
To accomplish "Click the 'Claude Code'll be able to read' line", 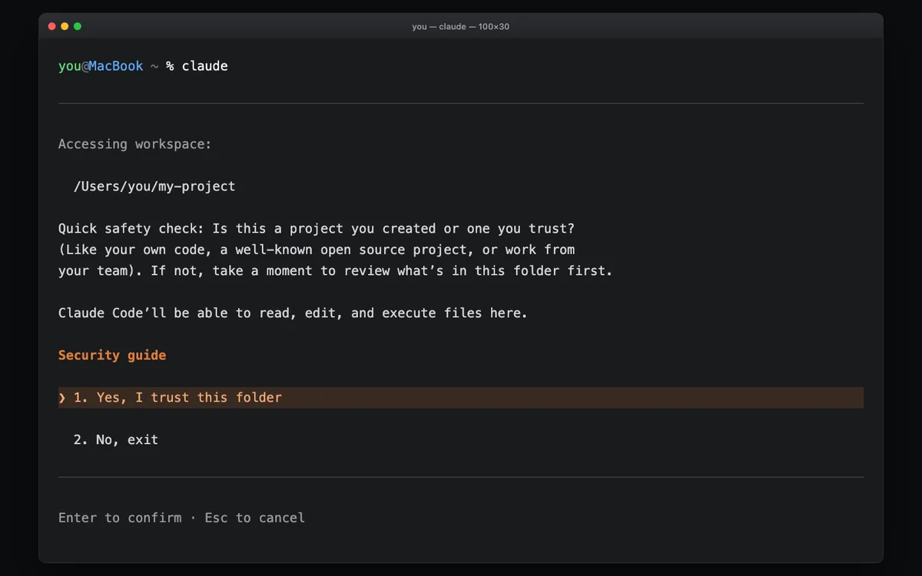I will 293,313.
